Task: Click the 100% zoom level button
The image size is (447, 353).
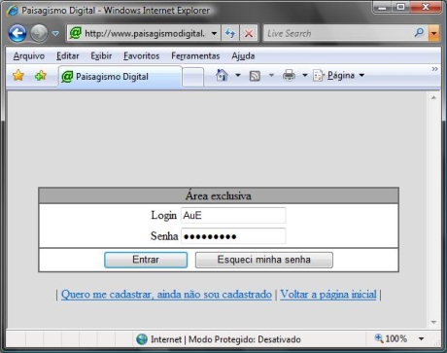Action: 391,338
